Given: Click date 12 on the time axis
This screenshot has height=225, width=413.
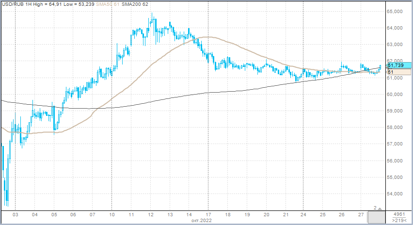Looking at the screenshot, I should tap(151, 214).
